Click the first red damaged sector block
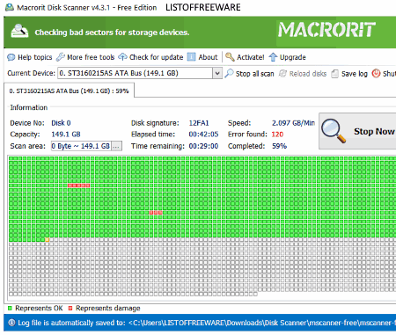Screen dimensions: 396x335 click(x=70, y=186)
